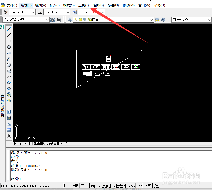Open the 修改(M) menu
This screenshot has height=190, width=212.
129,5
